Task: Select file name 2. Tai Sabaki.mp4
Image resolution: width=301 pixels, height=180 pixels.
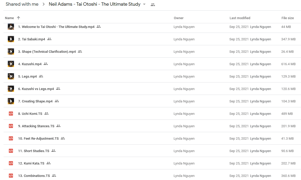Action: 31,39
